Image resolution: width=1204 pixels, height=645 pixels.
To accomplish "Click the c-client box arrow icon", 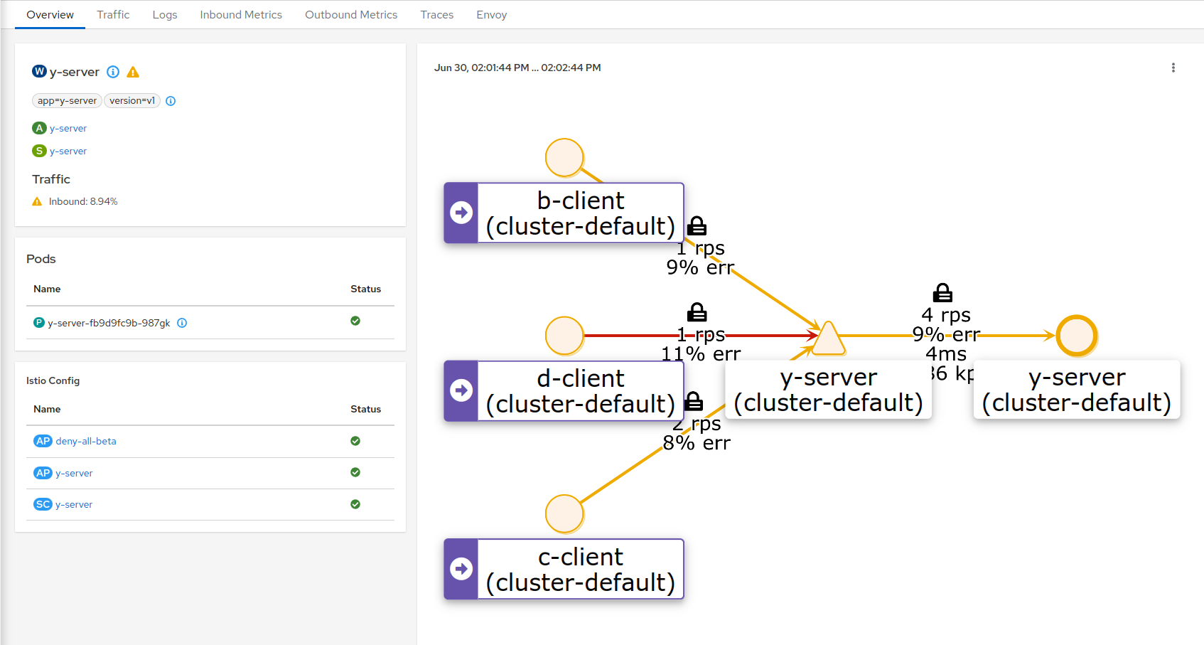I will tap(461, 569).
